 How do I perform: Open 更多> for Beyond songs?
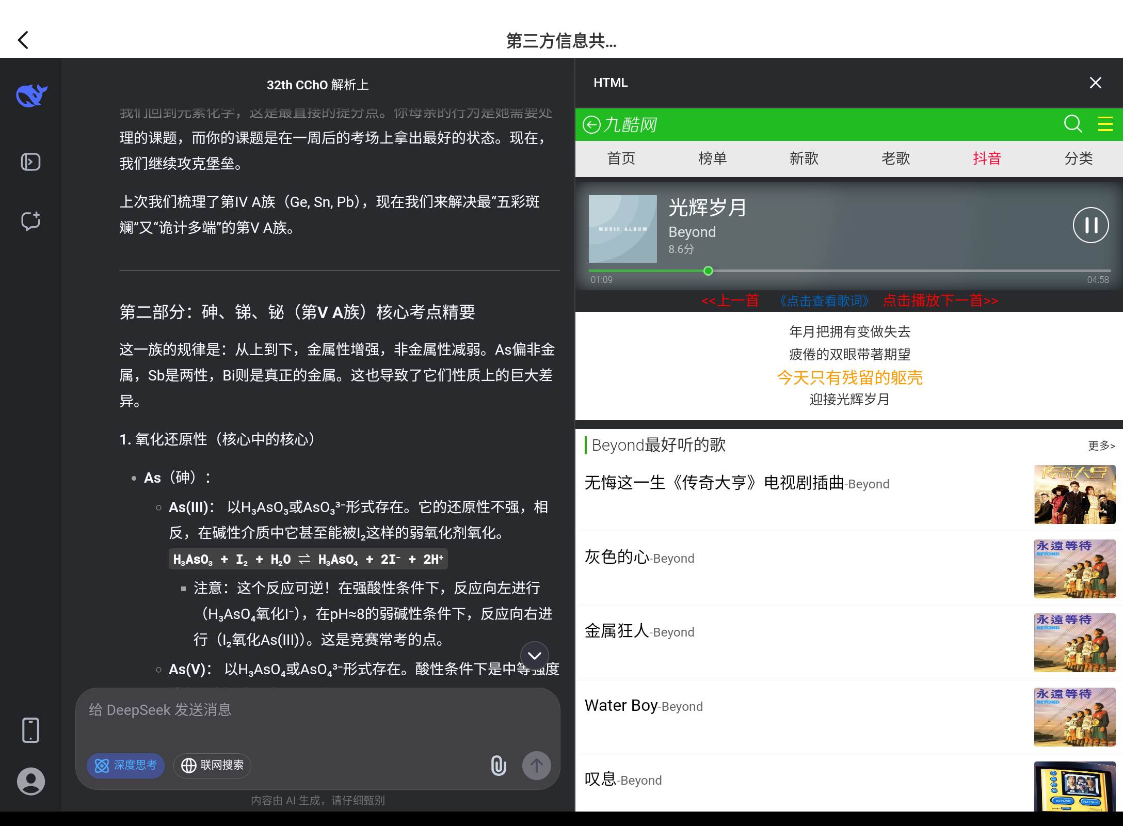pos(1101,446)
